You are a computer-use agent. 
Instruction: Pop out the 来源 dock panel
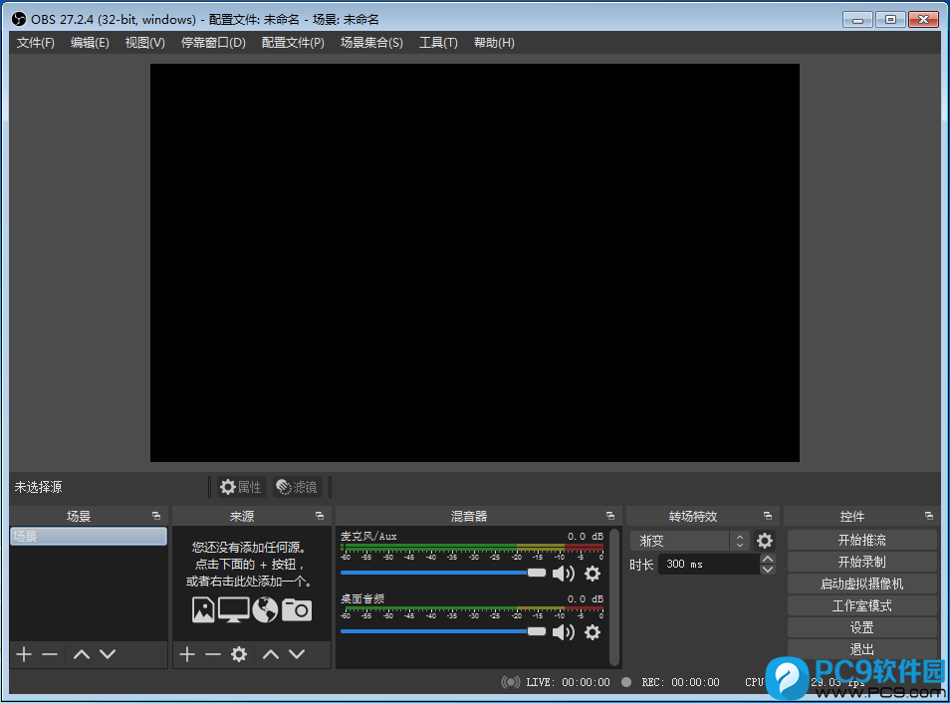point(320,516)
